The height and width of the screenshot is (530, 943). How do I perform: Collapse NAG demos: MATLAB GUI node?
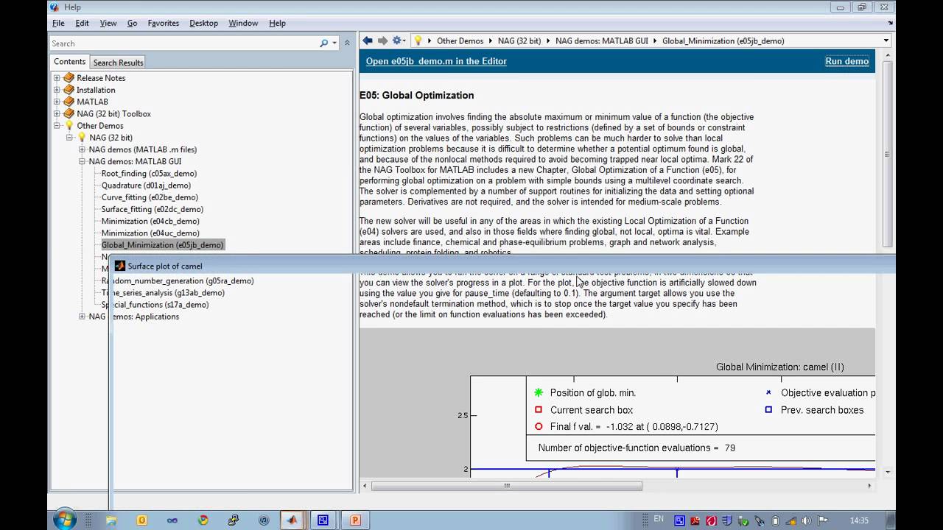pyautogui.click(x=82, y=161)
